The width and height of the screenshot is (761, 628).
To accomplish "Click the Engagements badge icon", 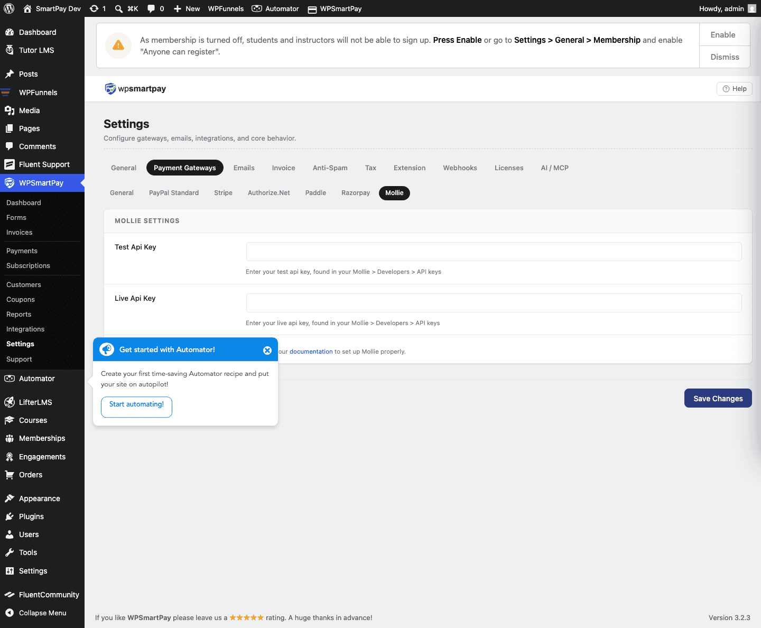I will click(x=10, y=457).
